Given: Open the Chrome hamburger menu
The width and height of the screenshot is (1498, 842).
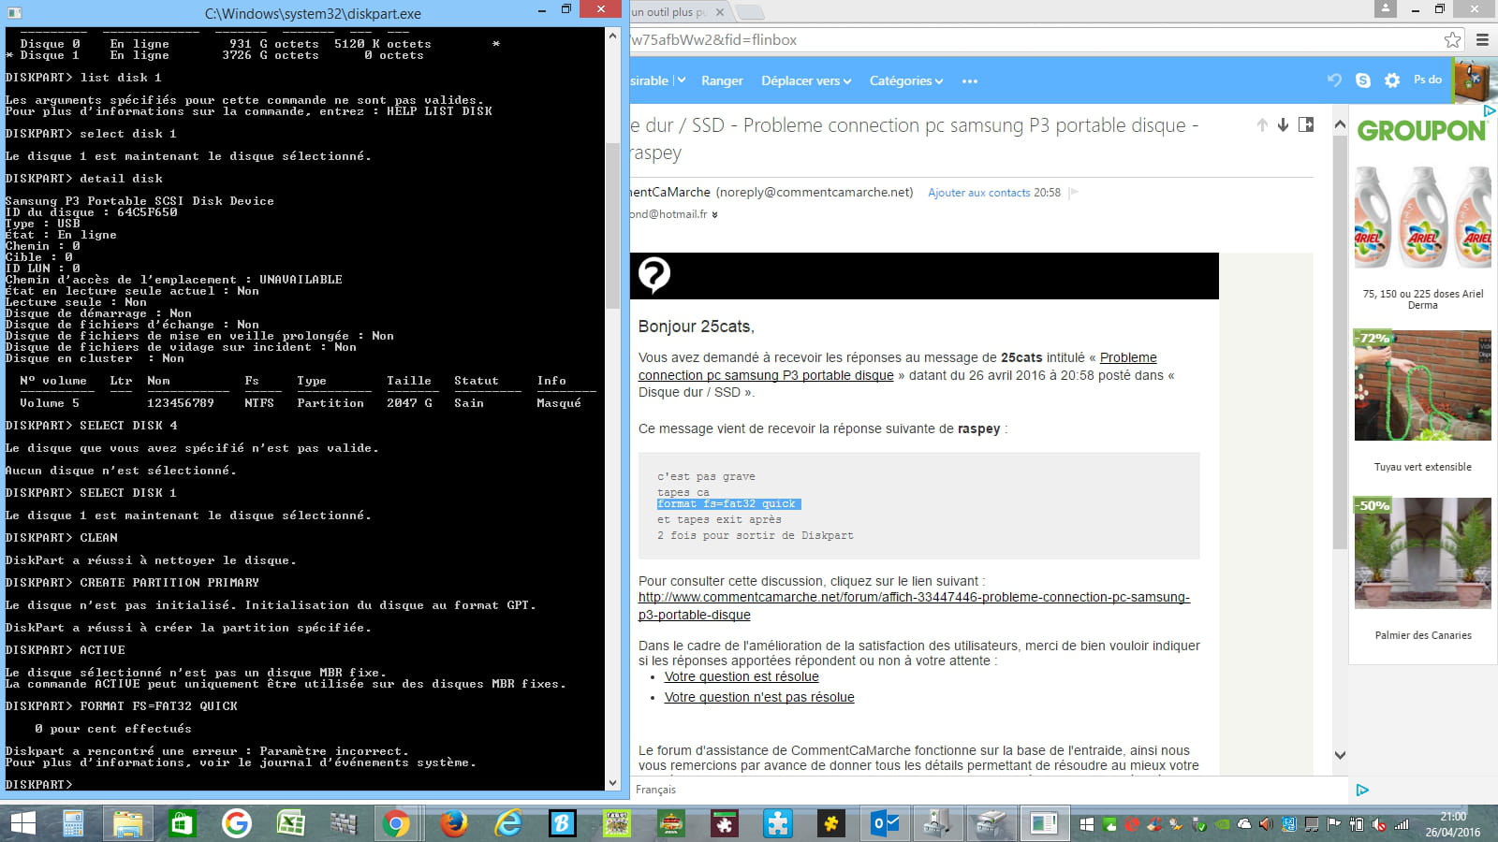Looking at the screenshot, I should (x=1482, y=39).
